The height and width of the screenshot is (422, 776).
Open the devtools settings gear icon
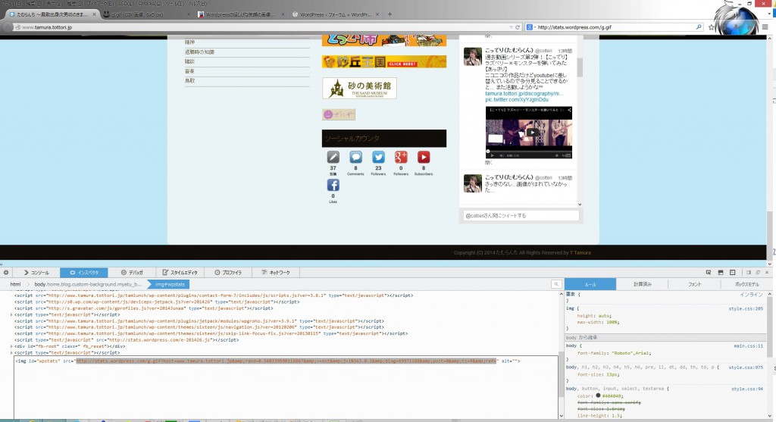coord(6,273)
